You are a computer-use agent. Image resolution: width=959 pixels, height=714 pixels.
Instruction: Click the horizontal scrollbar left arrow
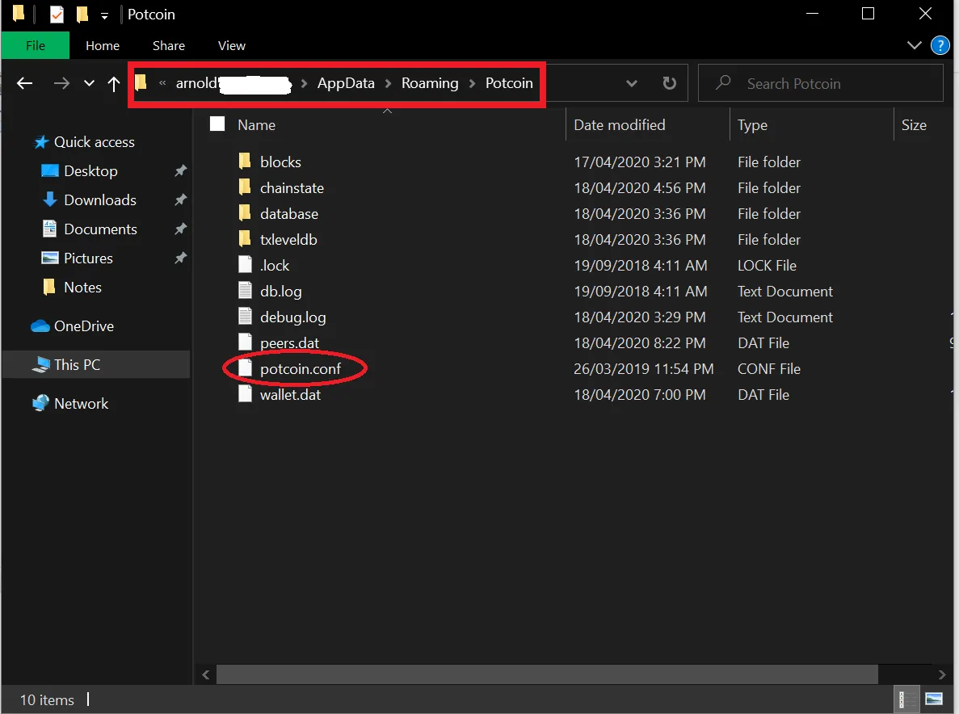206,675
